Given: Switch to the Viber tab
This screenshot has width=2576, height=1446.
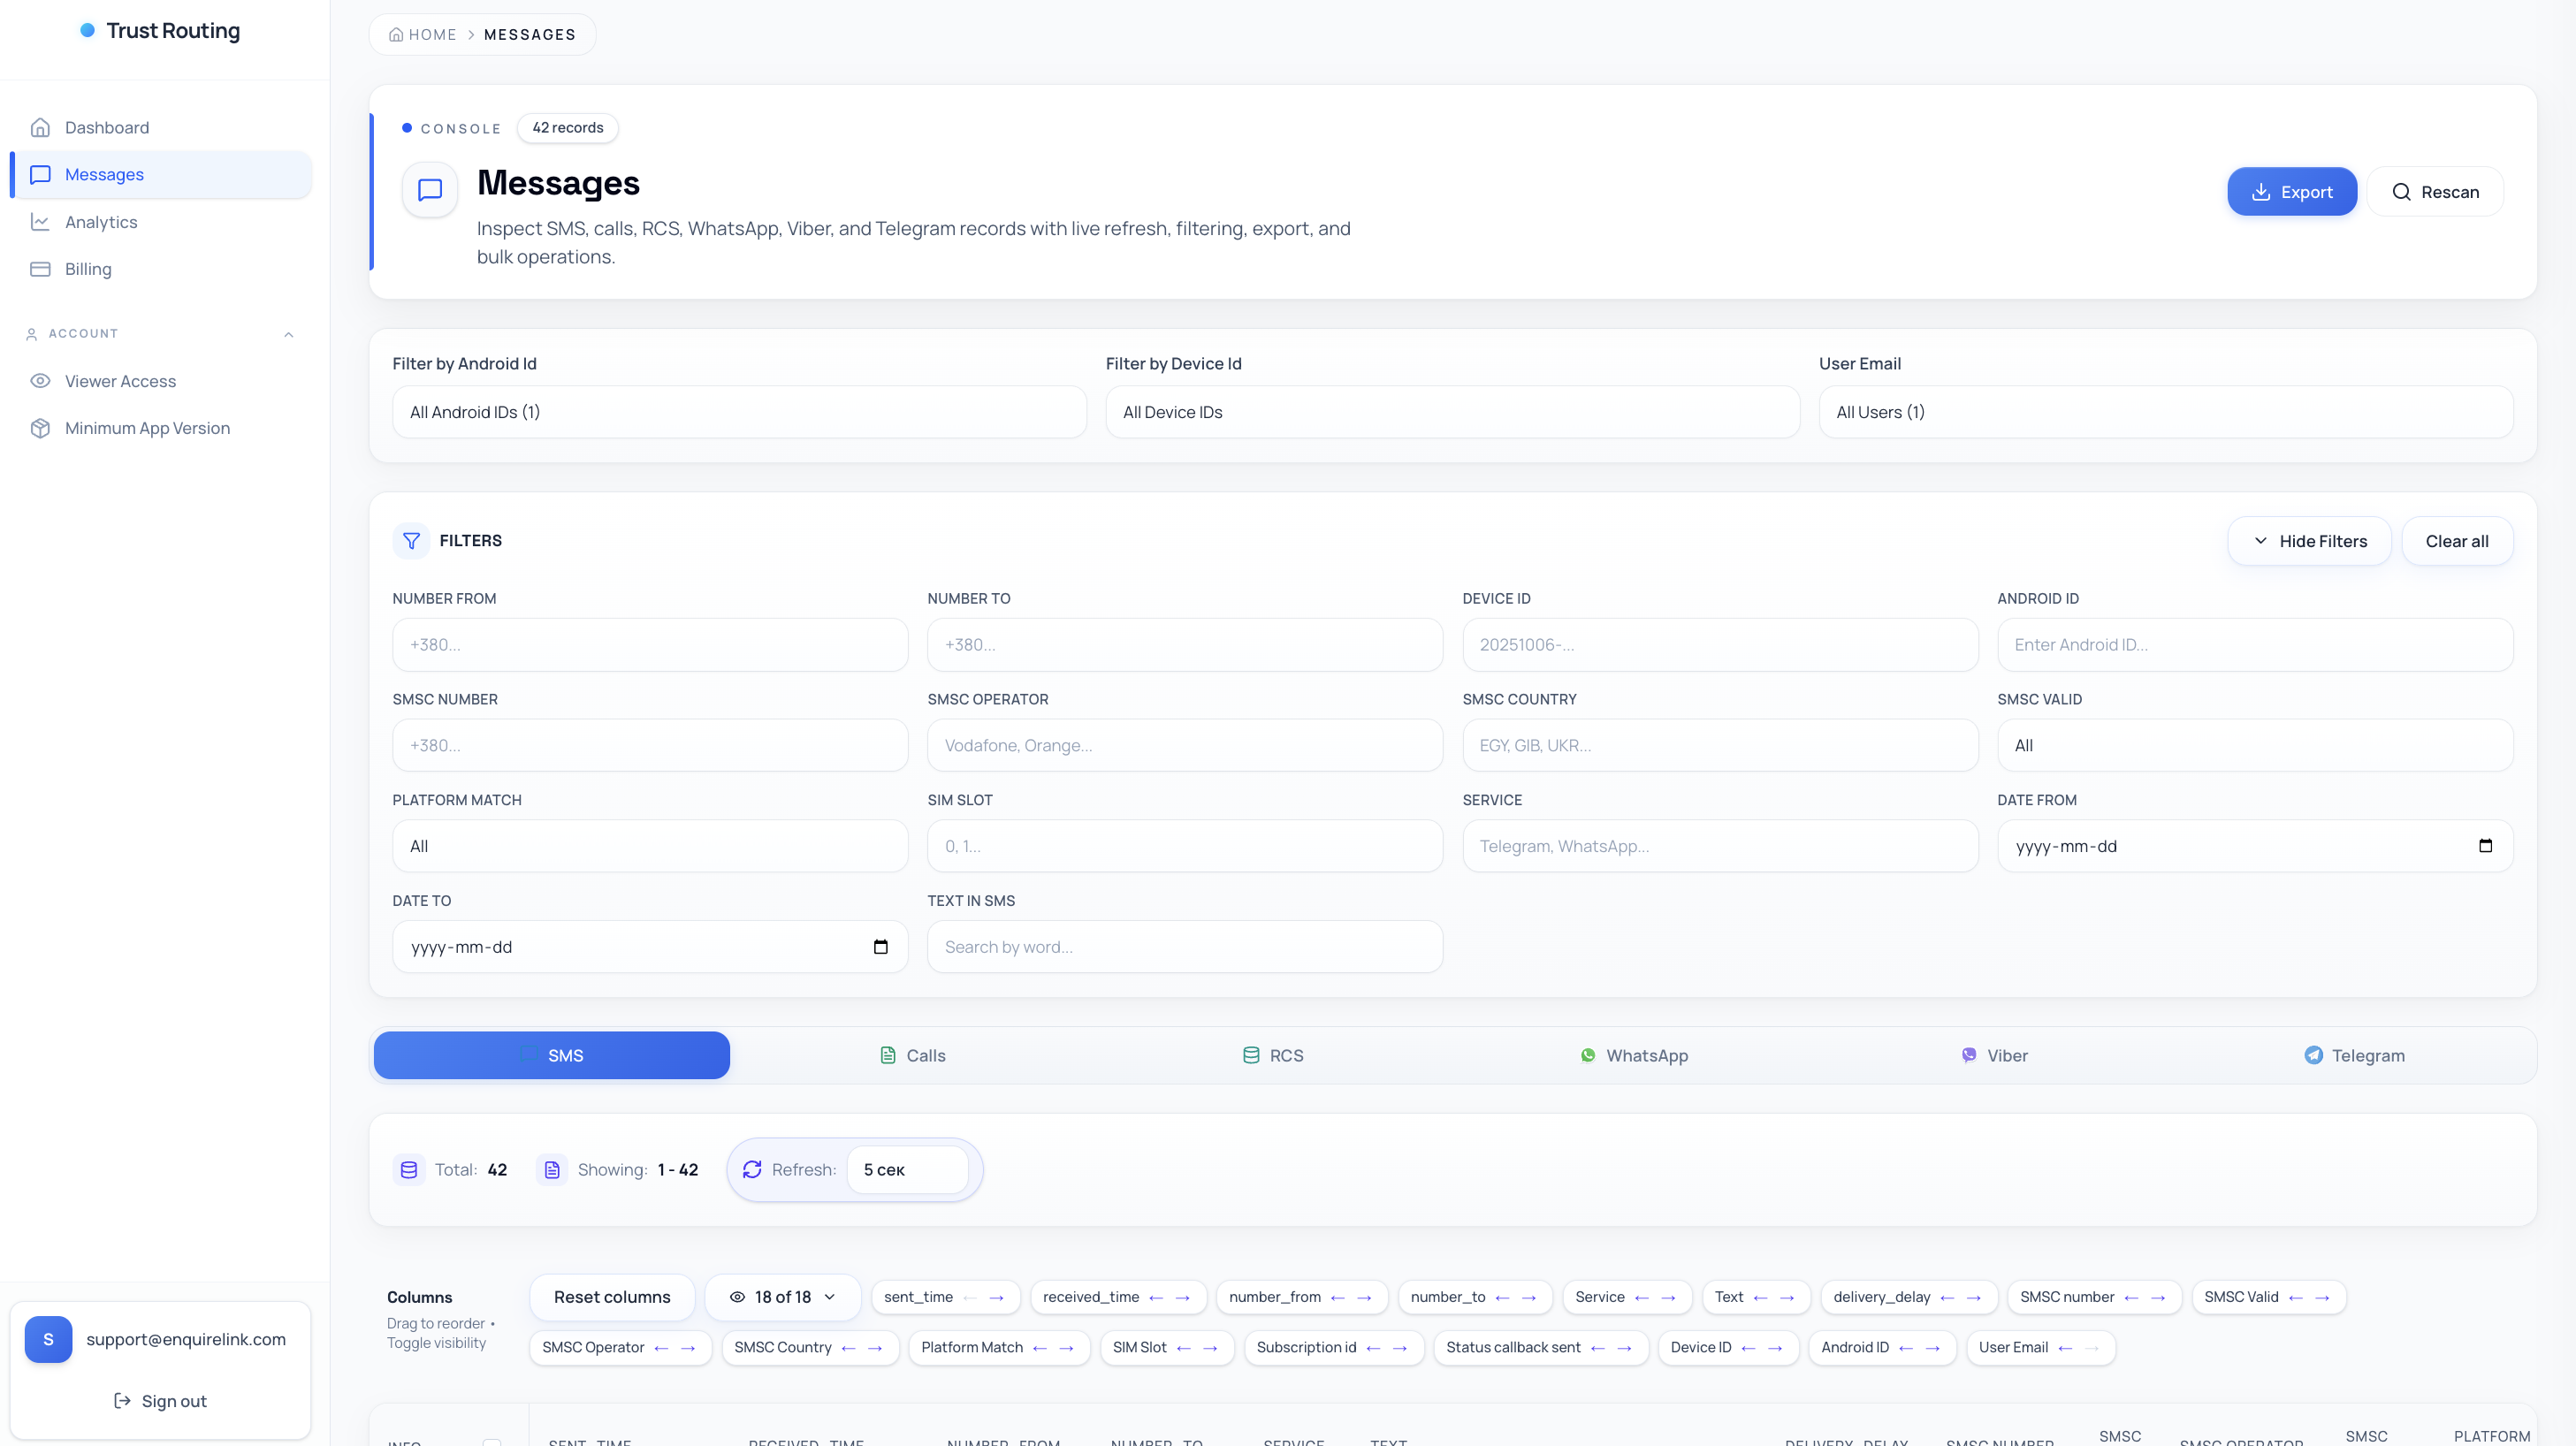Looking at the screenshot, I should 1994,1055.
